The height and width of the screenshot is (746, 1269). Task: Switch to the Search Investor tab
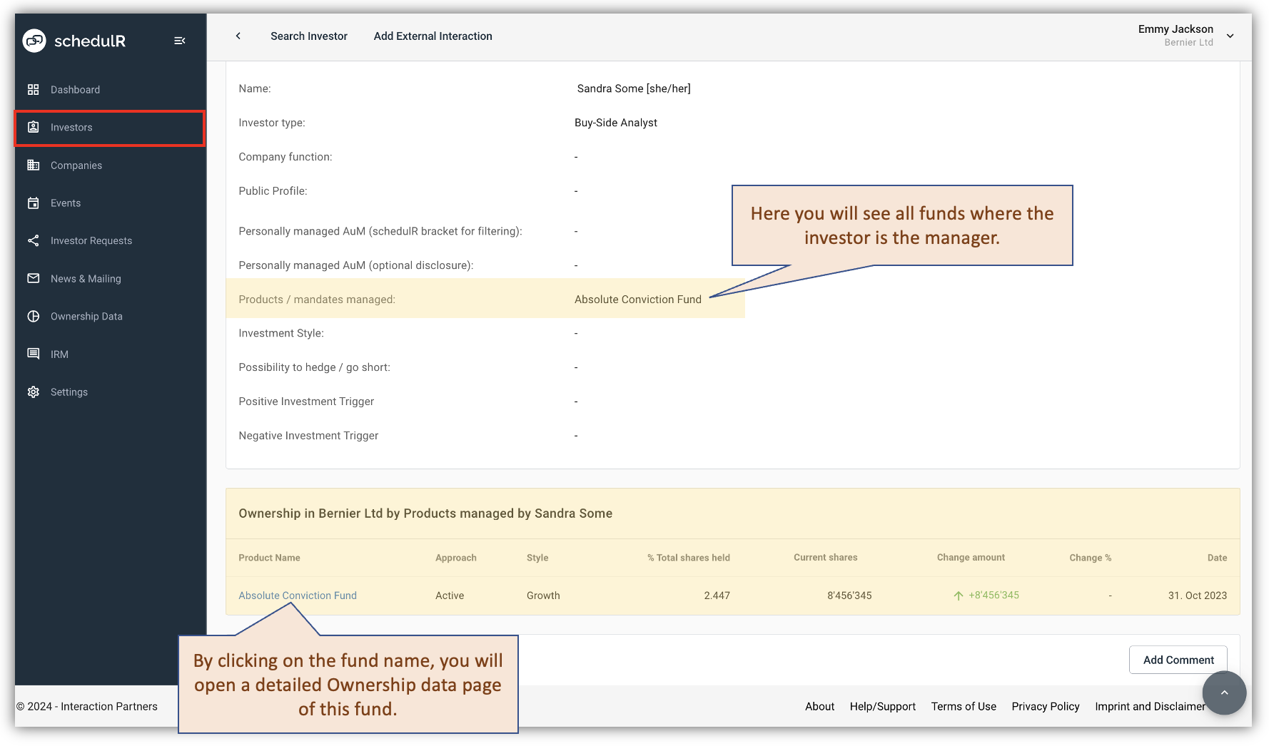coord(308,36)
